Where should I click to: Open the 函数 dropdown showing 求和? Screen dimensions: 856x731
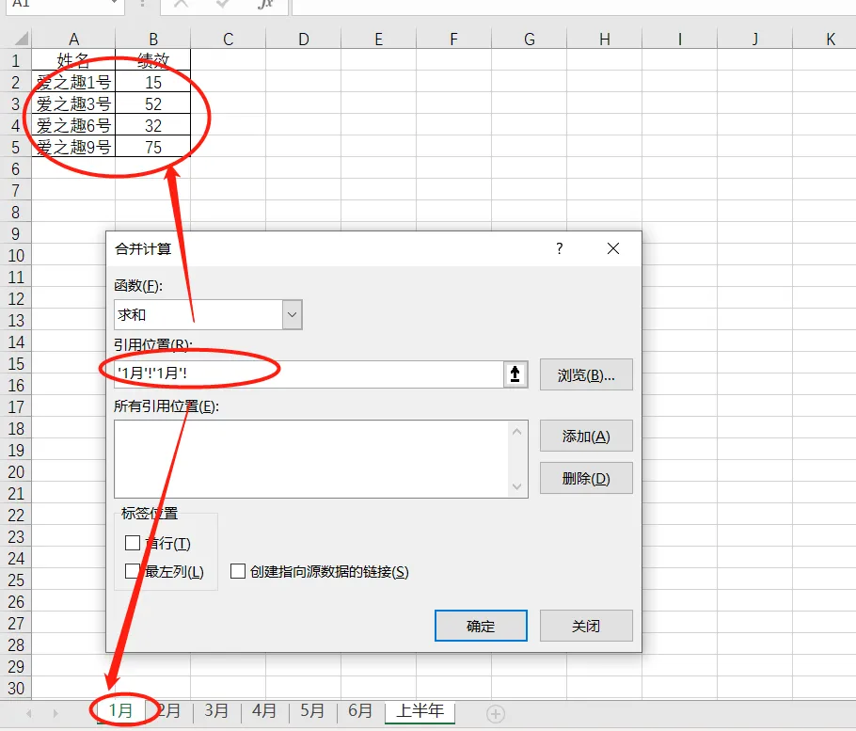pyautogui.click(x=292, y=314)
